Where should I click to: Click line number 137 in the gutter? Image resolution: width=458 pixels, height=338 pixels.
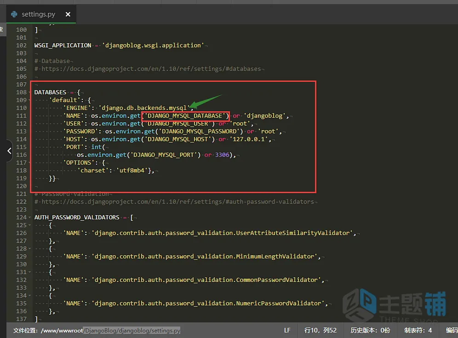21,319
